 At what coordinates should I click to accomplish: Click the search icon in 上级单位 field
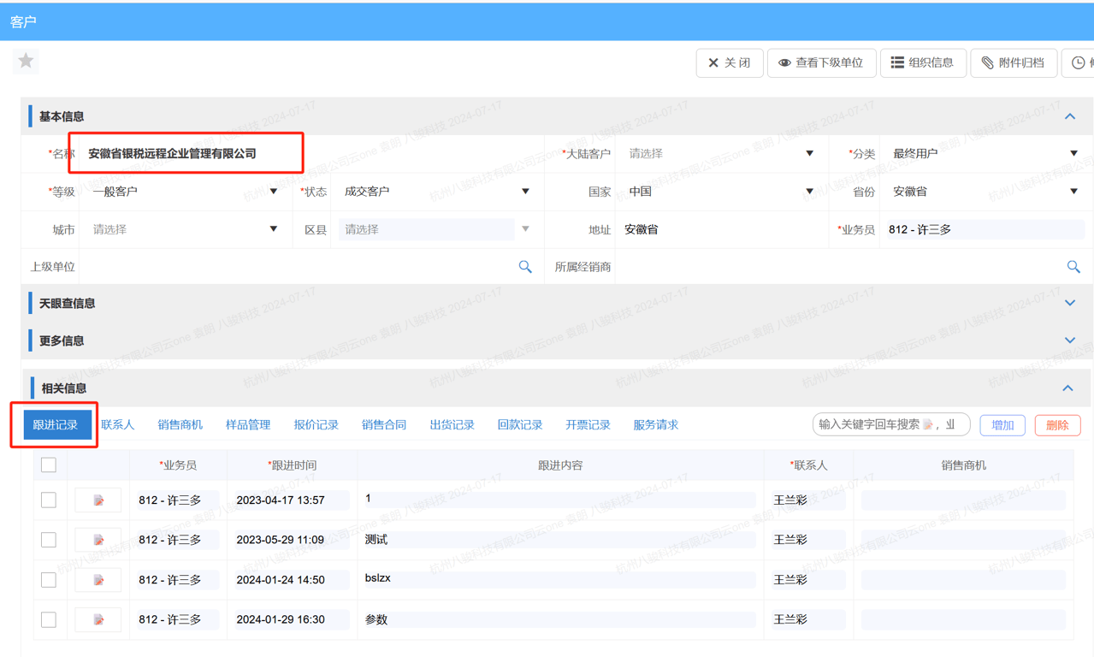pyautogui.click(x=525, y=267)
